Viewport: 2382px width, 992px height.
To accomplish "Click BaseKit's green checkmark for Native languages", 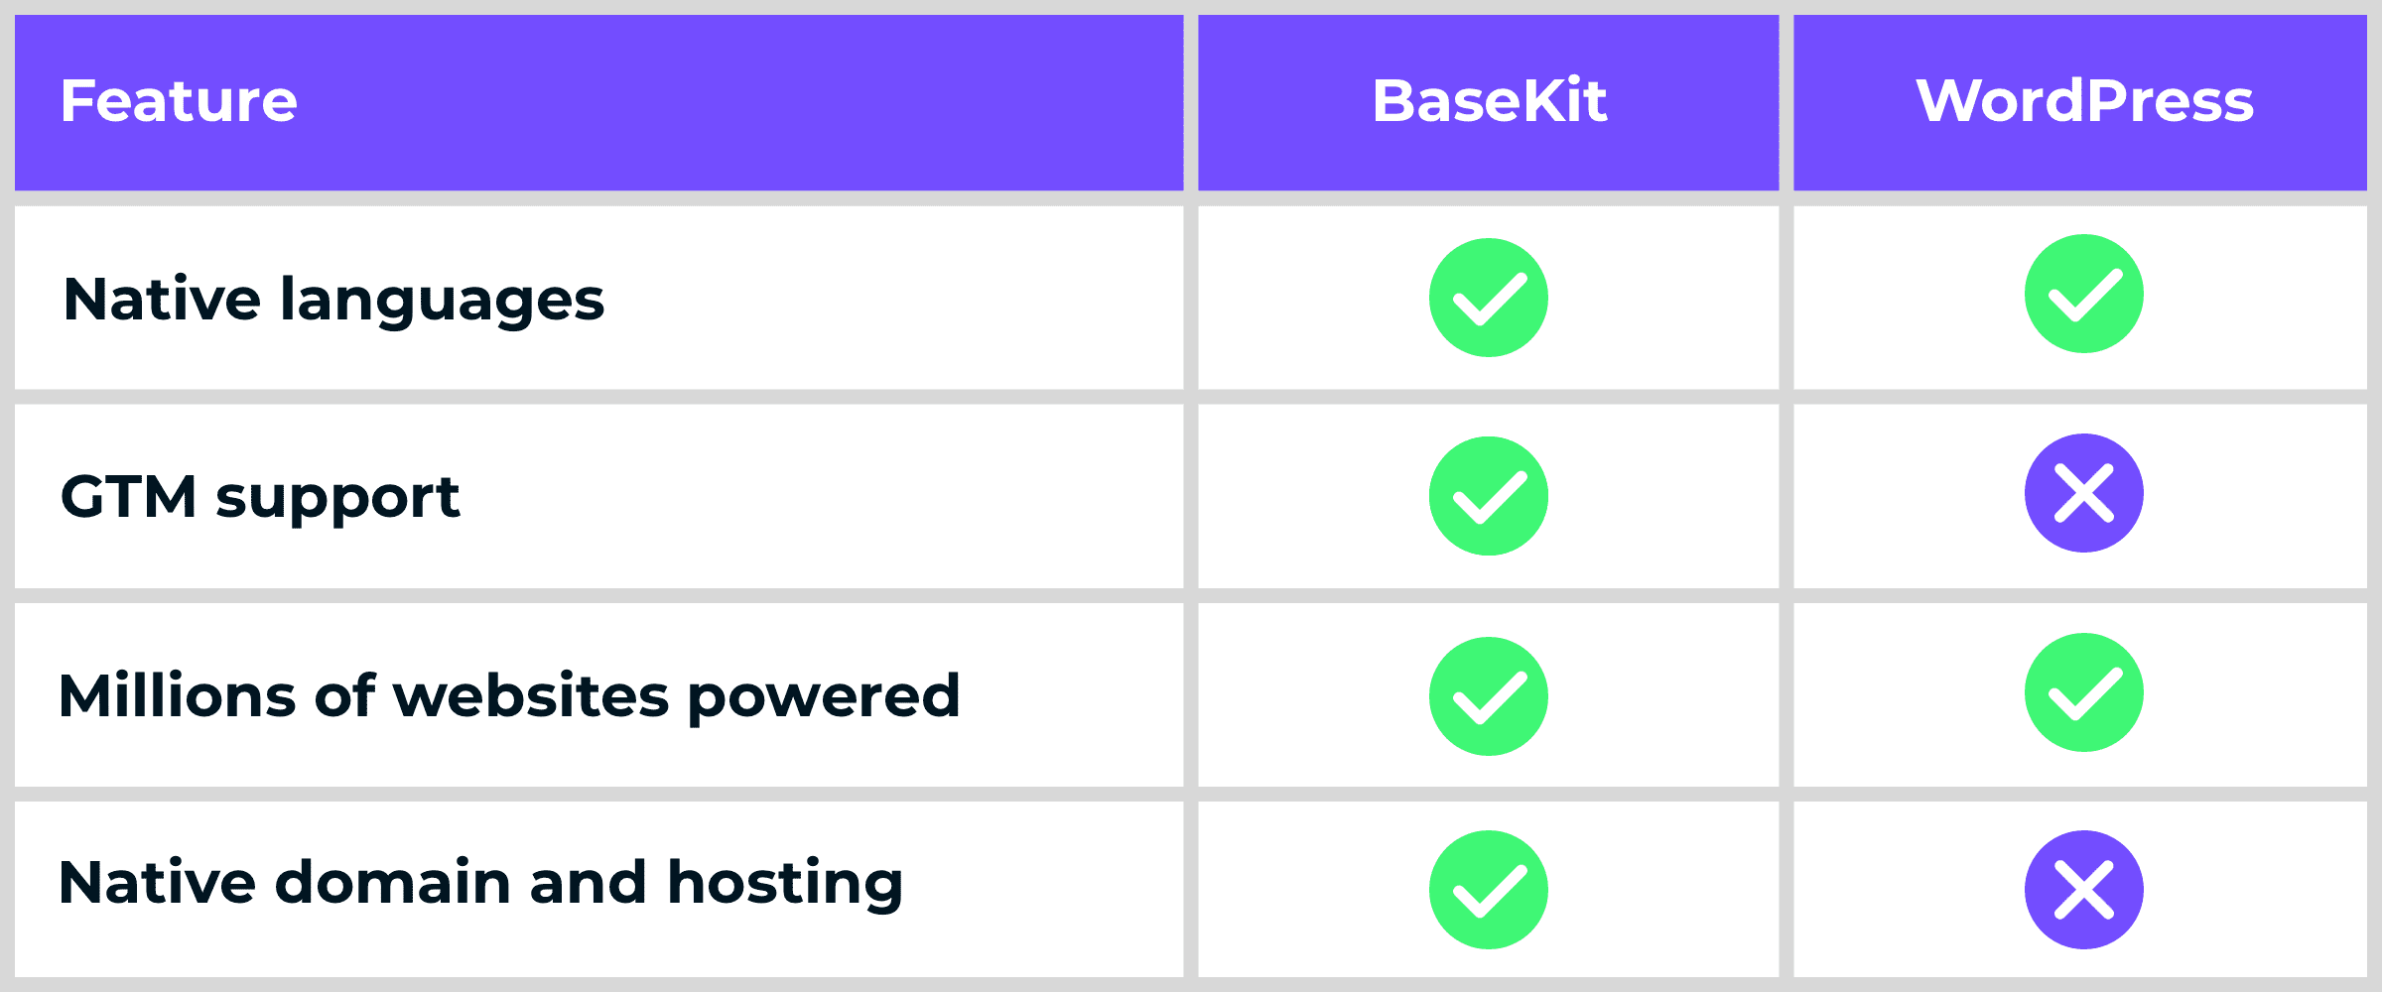I will pyautogui.click(x=1488, y=298).
